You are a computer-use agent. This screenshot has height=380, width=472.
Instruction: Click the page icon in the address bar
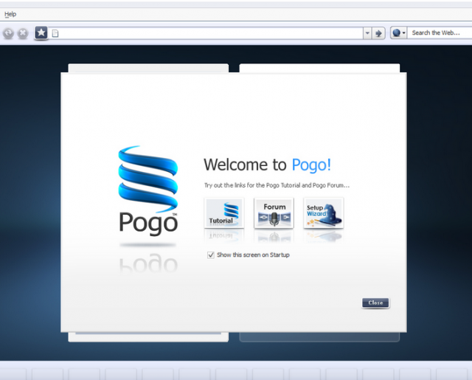click(x=55, y=33)
